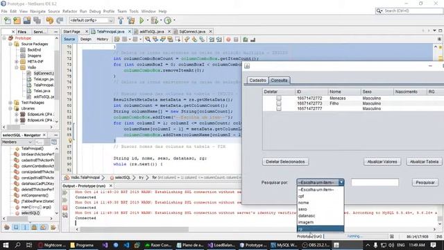Open Windows Start menu
The height and width of the screenshot is (250, 444).
(6, 245)
